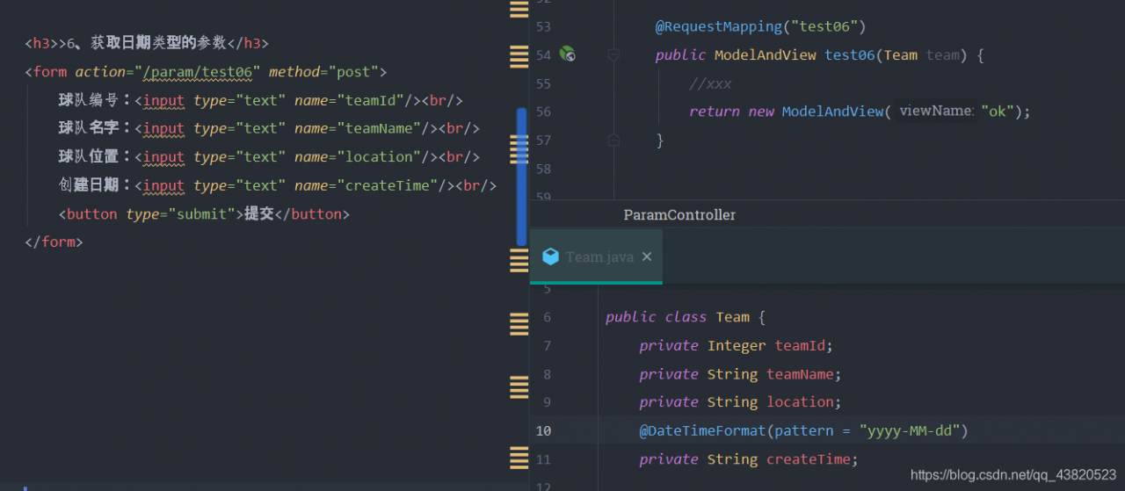Click the method="post" attribute
Screen dimensions: 1125x491
(x=323, y=72)
